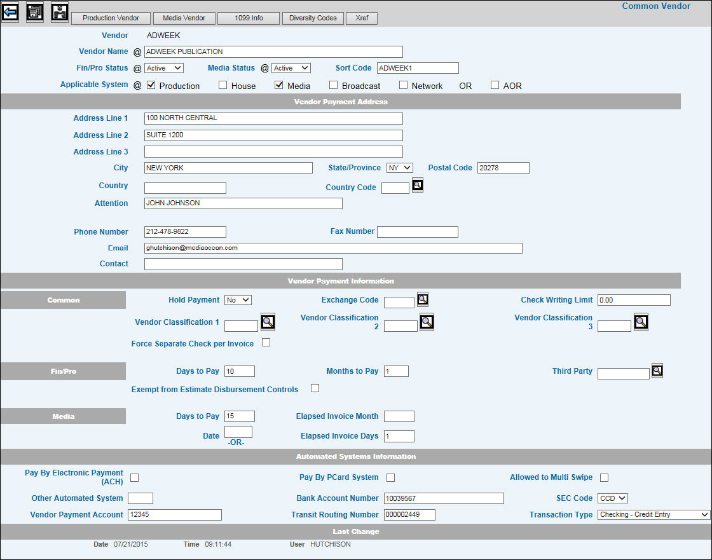Click the Common Vendor title text
The image size is (712, 560).
point(655,6)
